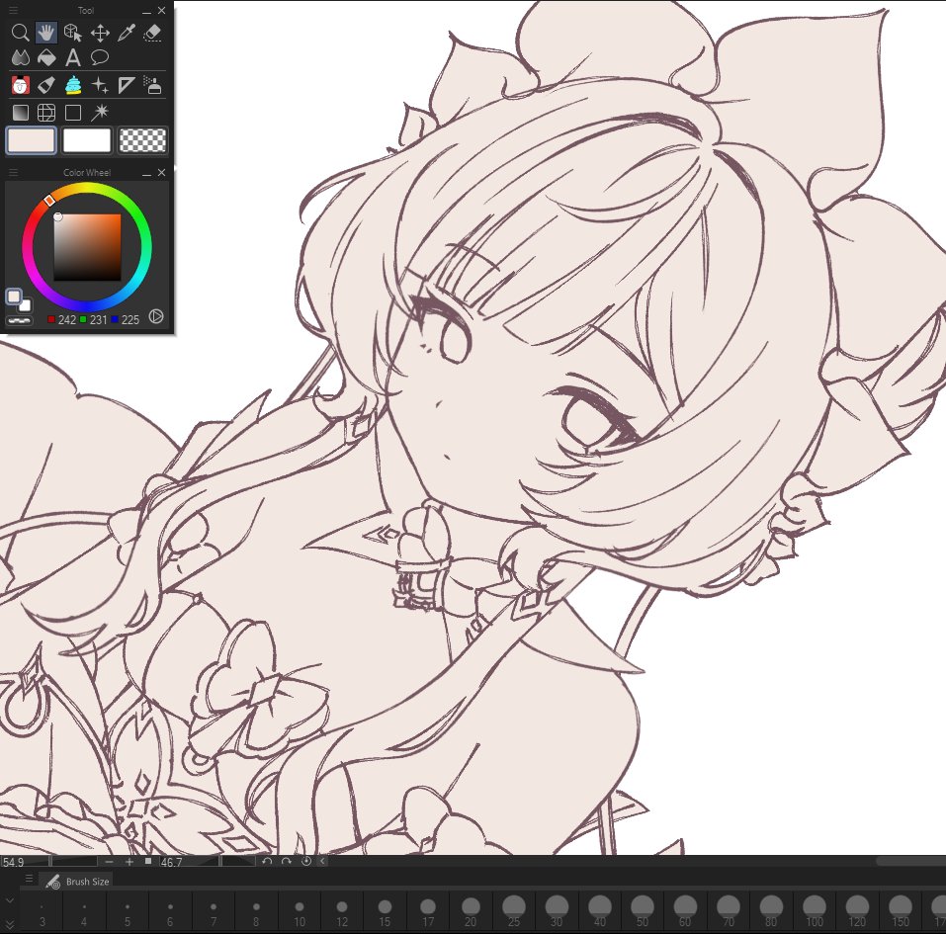946x934 pixels.
Task: Open the Brush Size tab
Action: click(77, 882)
